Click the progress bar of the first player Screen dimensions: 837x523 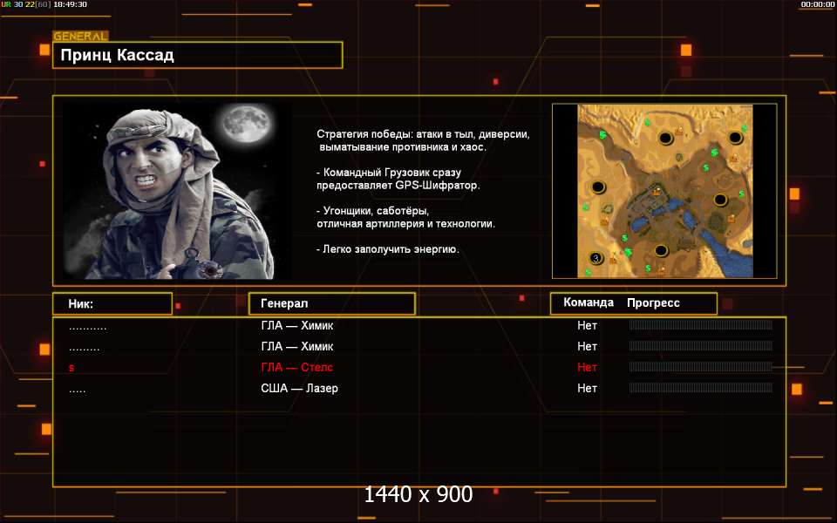pos(700,325)
